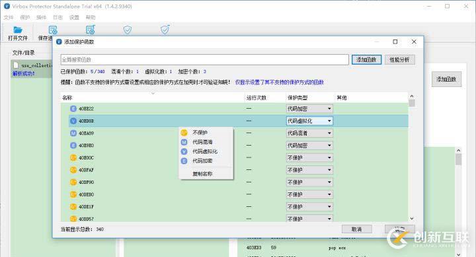Open 不保护 dropdown for row 40DD57
This screenshot has width=476, height=257.
309,219
